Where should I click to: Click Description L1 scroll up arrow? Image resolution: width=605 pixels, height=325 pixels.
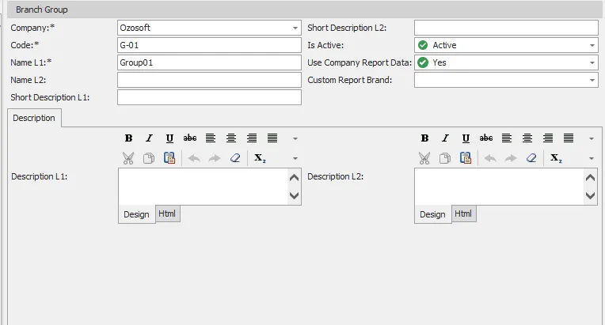(294, 177)
